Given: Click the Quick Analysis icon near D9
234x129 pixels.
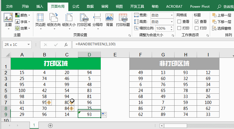Looking at the screenshot, I should 104,115.
